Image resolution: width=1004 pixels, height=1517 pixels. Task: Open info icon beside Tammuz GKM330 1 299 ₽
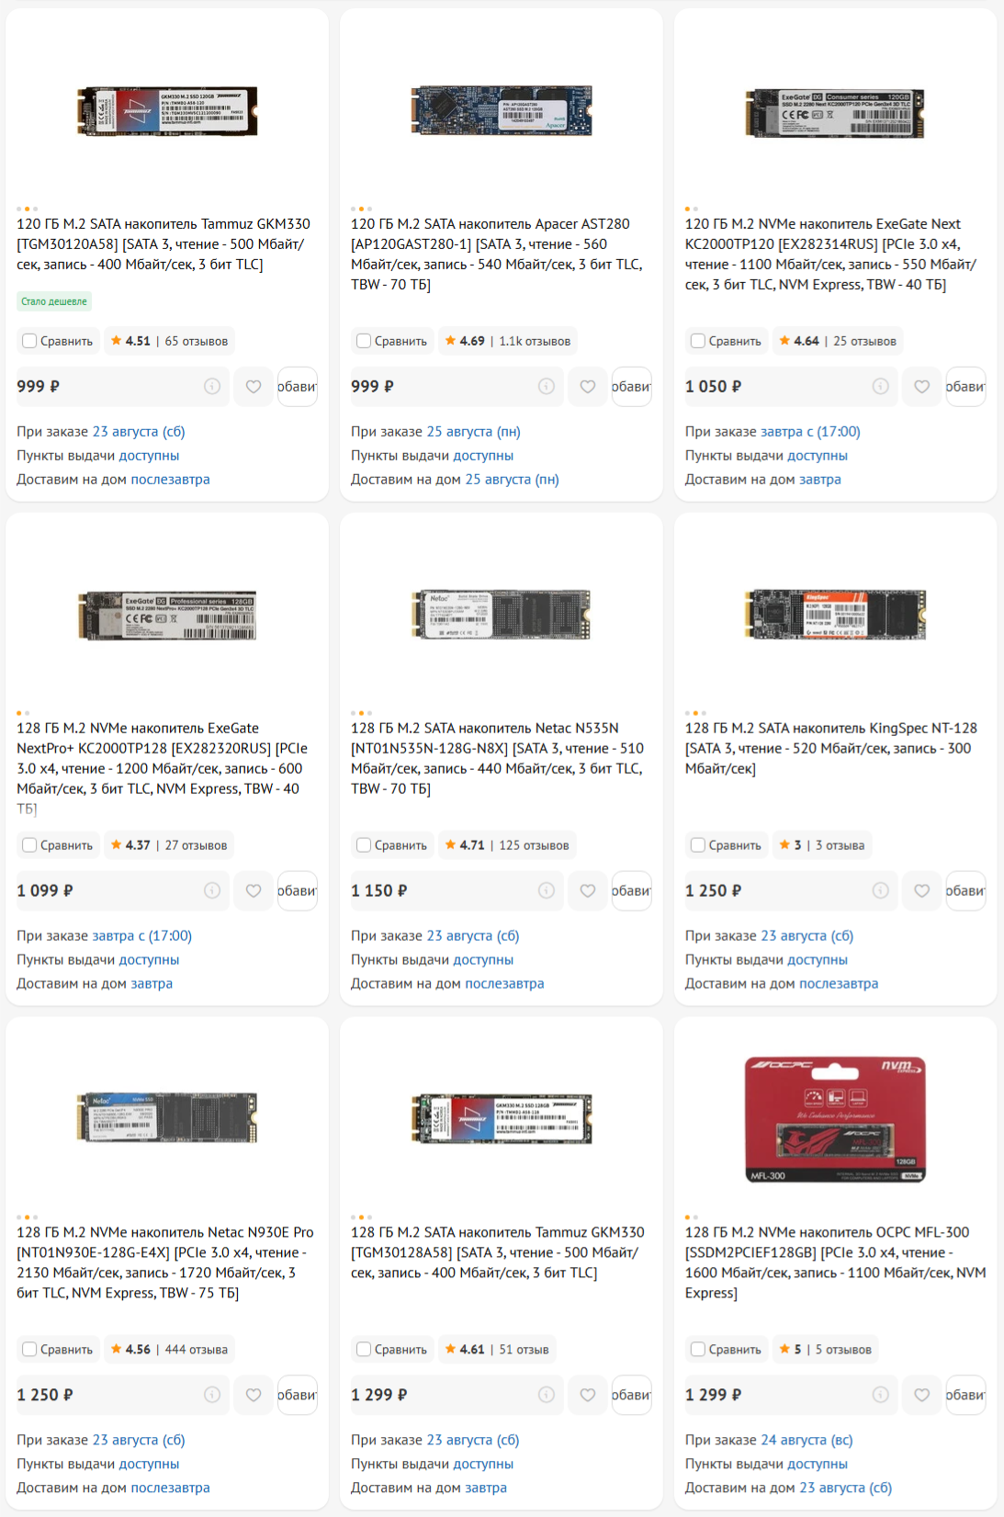coord(547,1395)
